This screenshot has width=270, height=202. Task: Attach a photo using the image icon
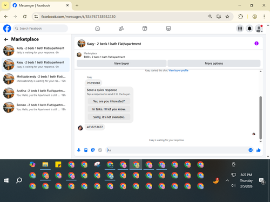pyautogui.click(x=86, y=150)
